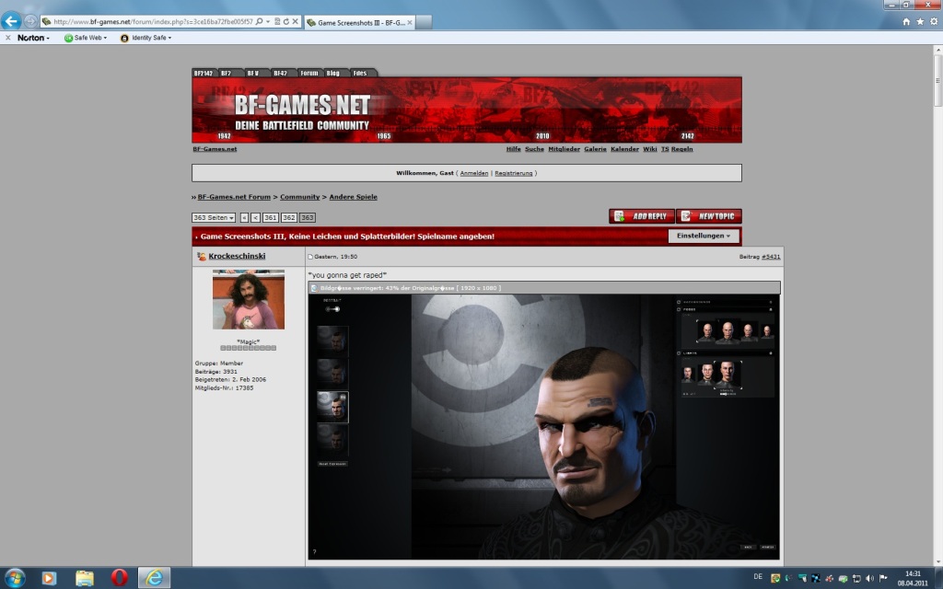Viewport: 943px width, 589px height.
Task: Click the volume speaker tray icon
Action: (869, 578)
